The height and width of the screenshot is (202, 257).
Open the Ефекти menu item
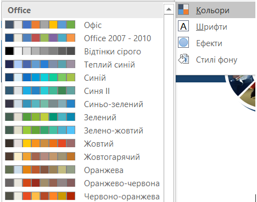point(215,43)
